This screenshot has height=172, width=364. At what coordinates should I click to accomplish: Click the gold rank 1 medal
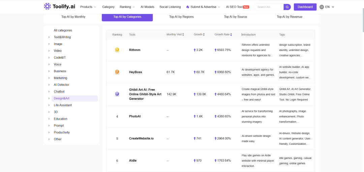tap(117, 50)
